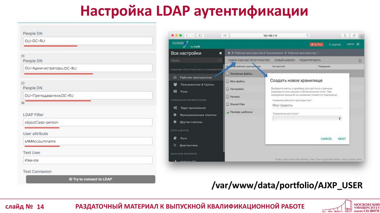This screenshot has width=380, height=213.
Task: Click the Диагностика stethoscope icon
Action: click(x=175, y=145)
